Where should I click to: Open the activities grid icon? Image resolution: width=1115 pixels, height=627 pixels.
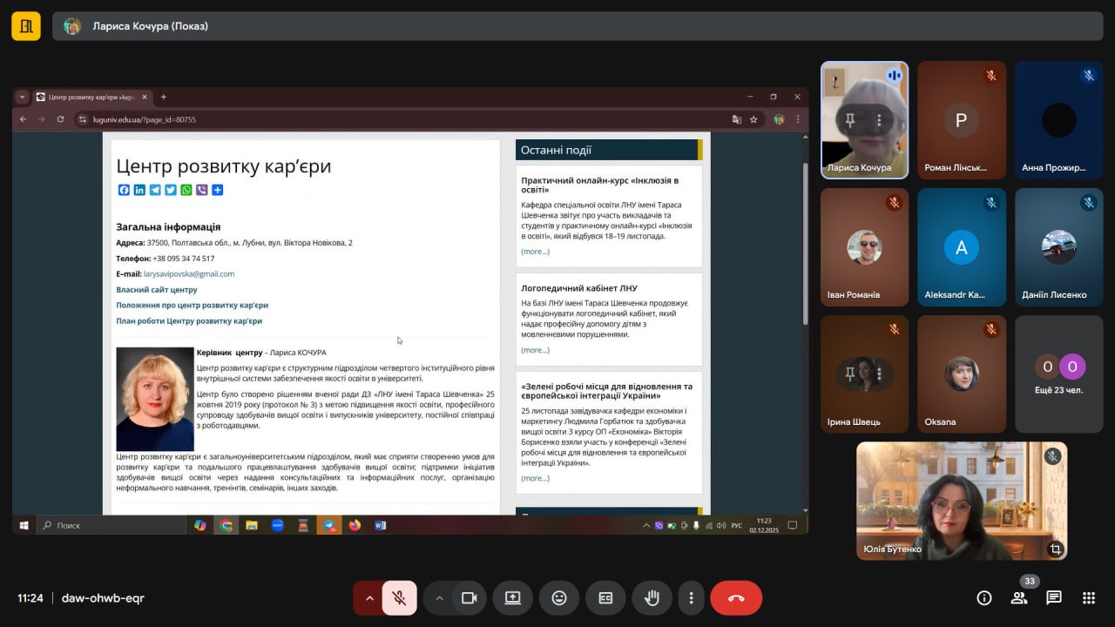(x=1088, y=597)
